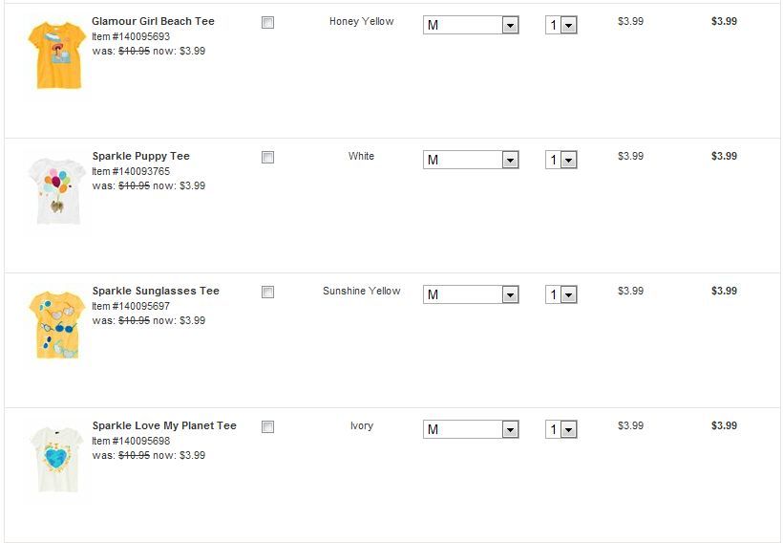Click the Sparkle Puppy Tee product name
The width and height of the screenshot is (783, 543).
pyautogui.click(x=140, y=156)
